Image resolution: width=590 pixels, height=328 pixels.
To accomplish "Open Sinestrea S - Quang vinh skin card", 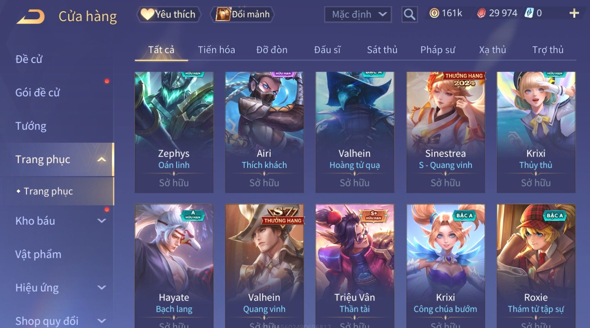I will pyautogui.click(x=445, y=132).
